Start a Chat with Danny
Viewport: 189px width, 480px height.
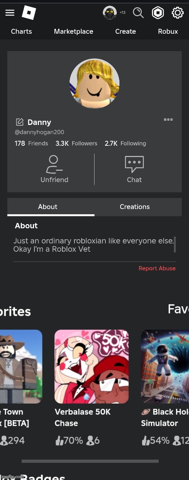coord(134,169)
